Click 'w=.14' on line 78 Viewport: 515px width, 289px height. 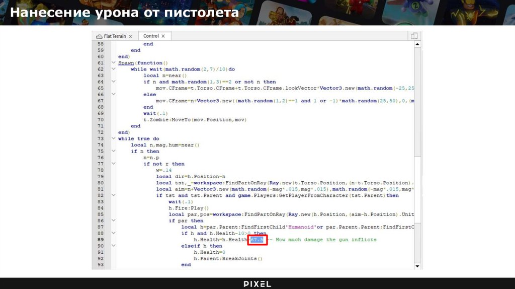[x=164, y=170]
